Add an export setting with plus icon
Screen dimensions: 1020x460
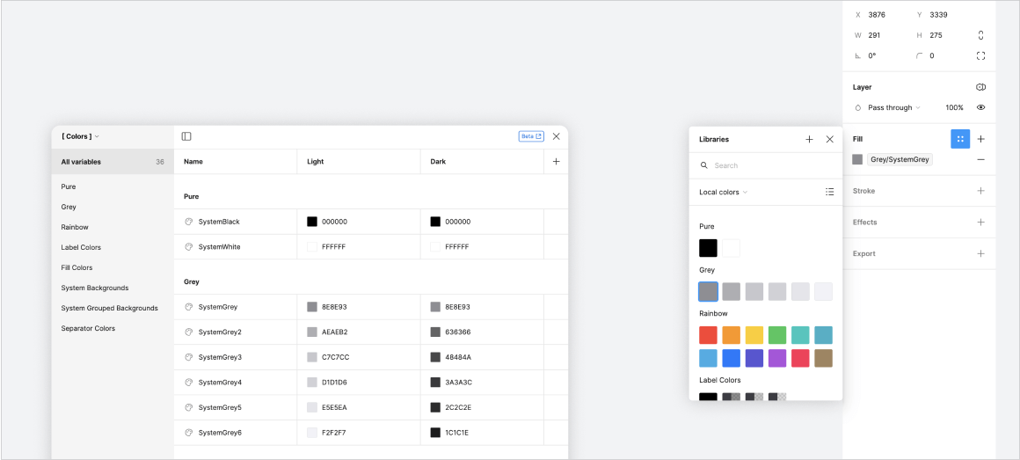pyautogui.click(x=980, y=253)
